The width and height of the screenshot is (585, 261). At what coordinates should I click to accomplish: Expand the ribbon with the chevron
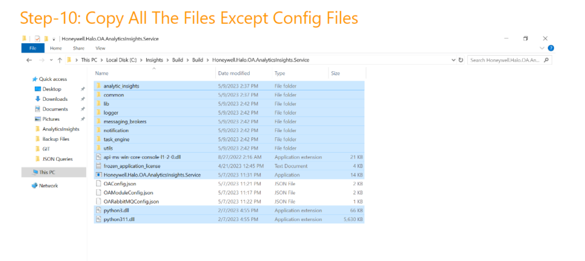pos(543,48)
